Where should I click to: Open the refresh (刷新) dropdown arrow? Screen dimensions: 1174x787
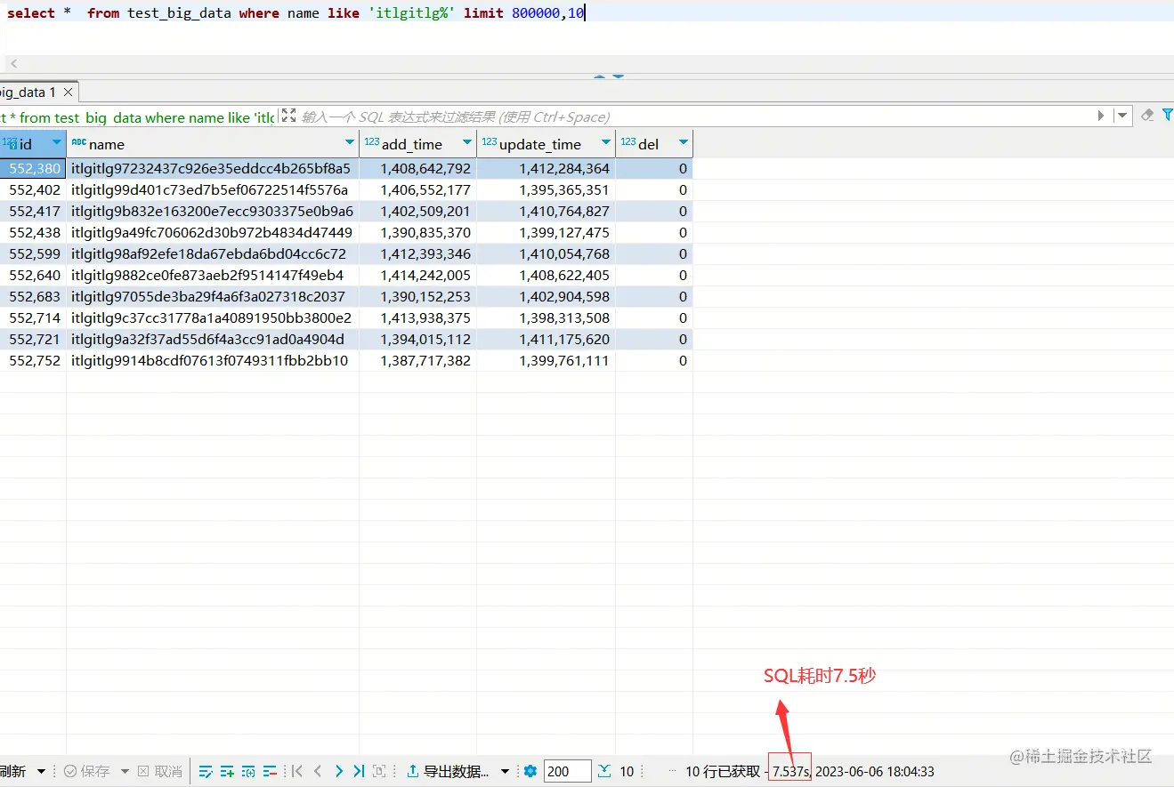coord(41,771)
